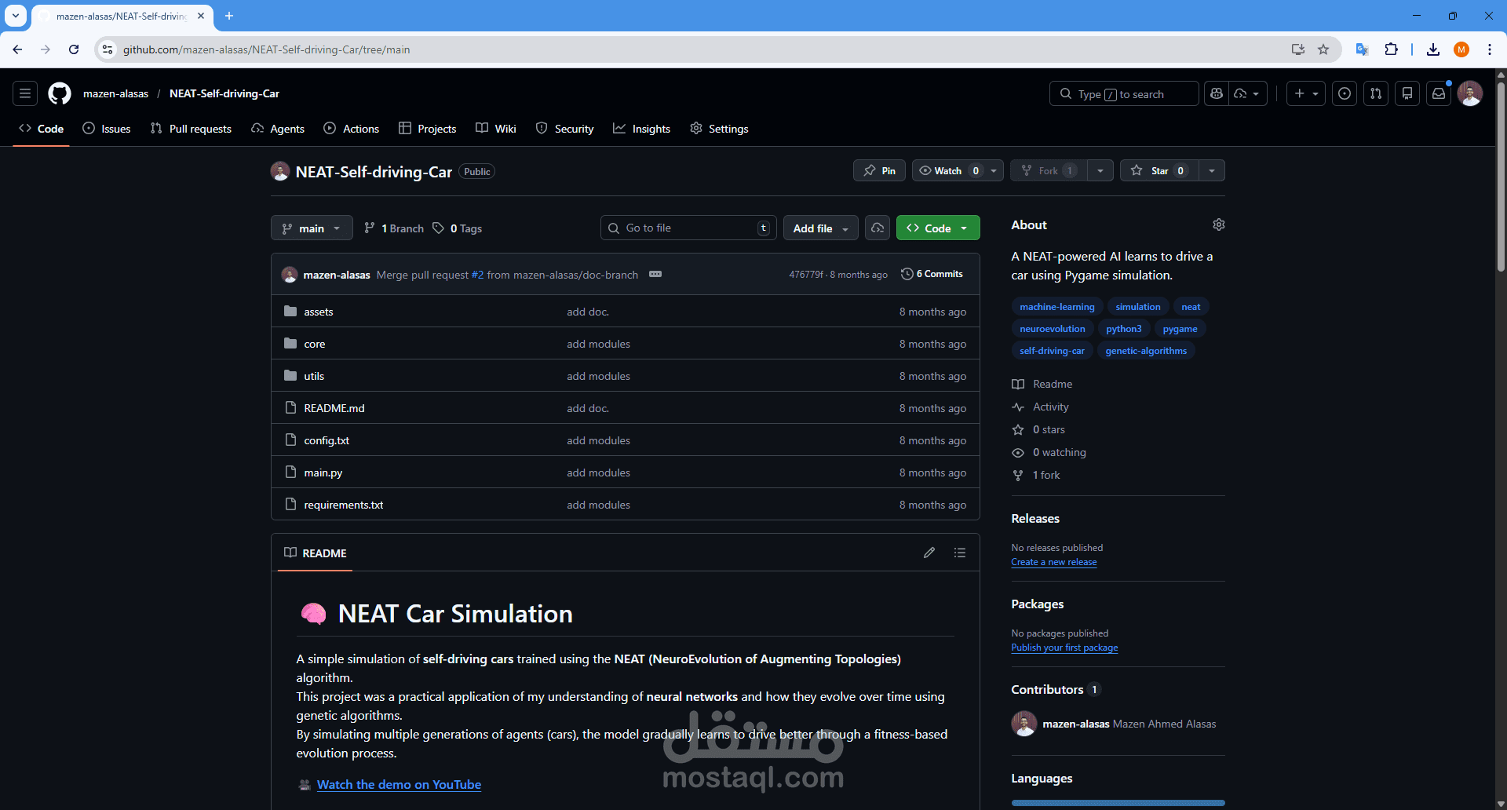Open the repositories icon in top header
1507x810 pixels.
[x=1407, y=93]
